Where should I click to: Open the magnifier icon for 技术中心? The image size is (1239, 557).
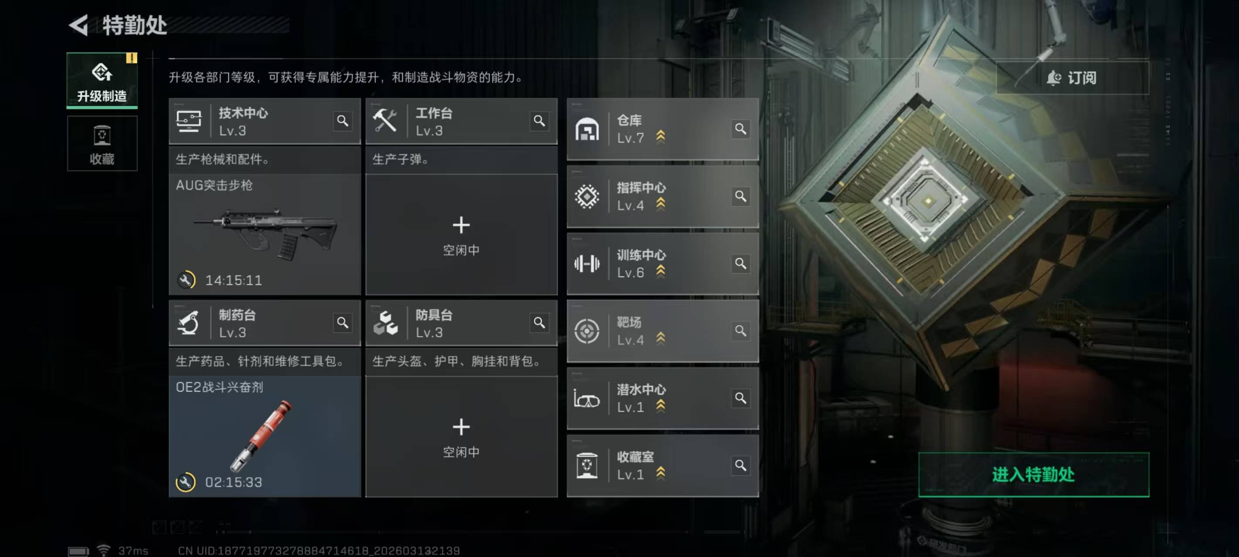[x=342, y=121]
